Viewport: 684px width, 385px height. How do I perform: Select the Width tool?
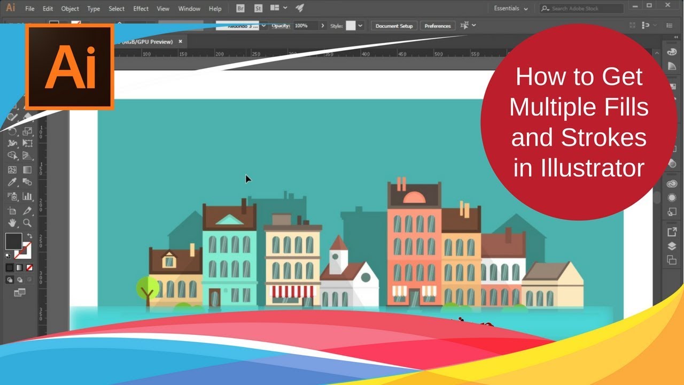(x=12, y=143)
